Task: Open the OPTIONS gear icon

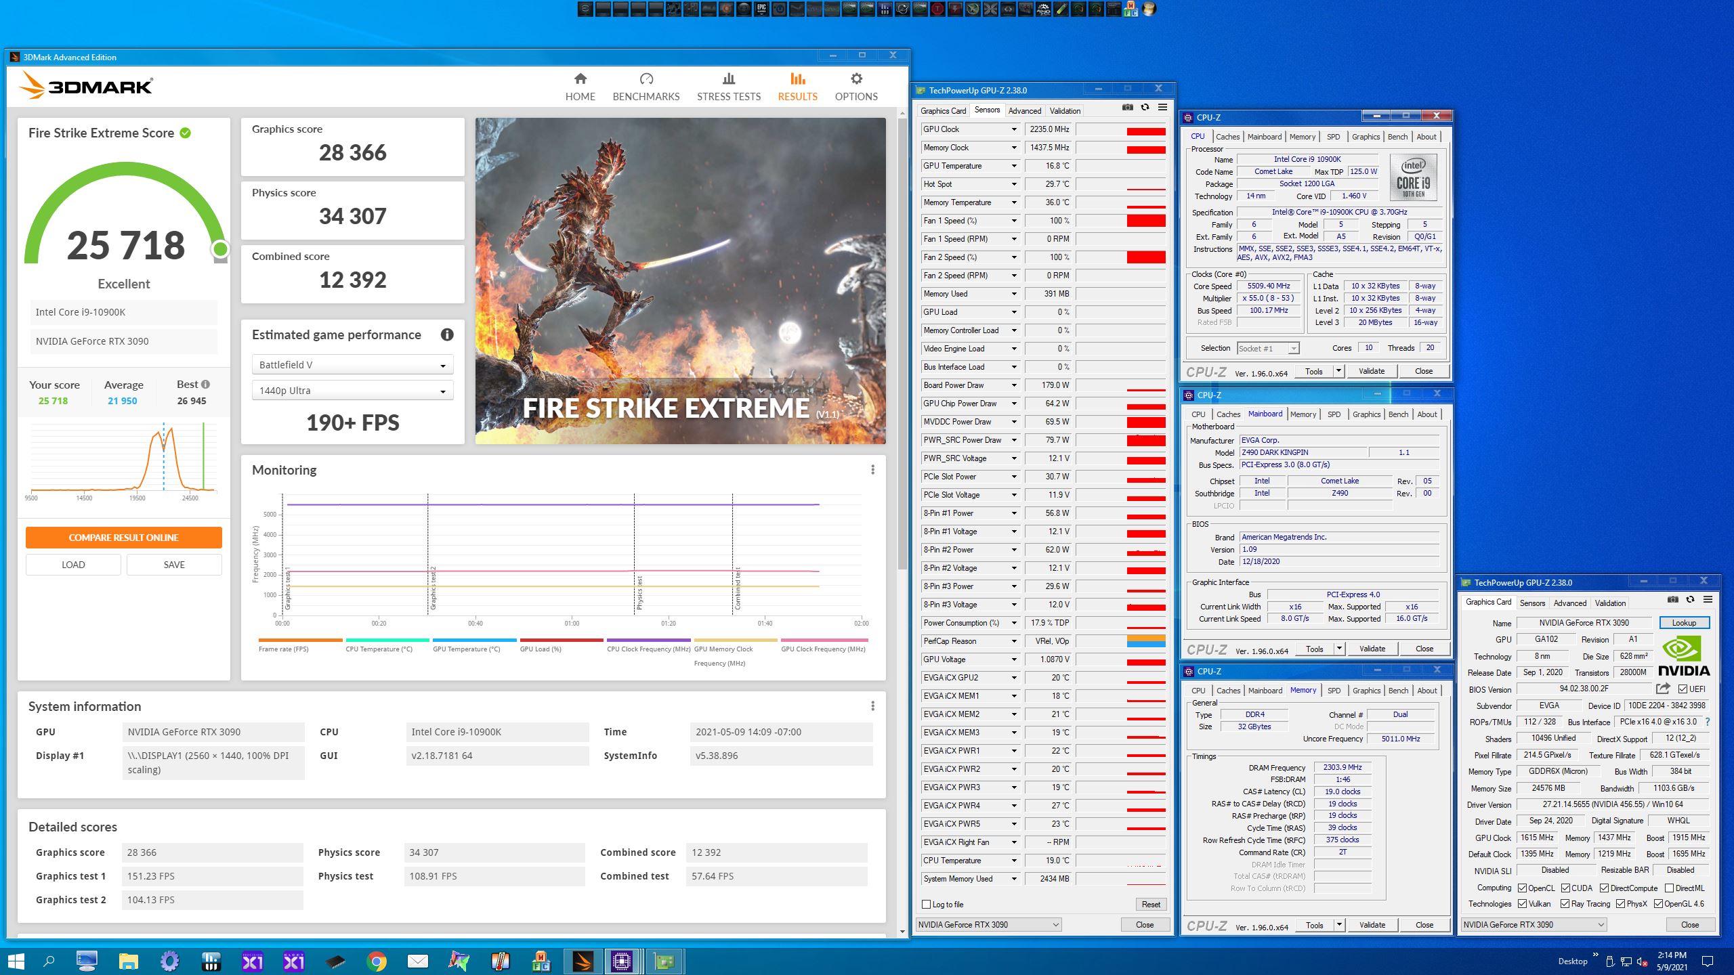Action: point(856,79)
